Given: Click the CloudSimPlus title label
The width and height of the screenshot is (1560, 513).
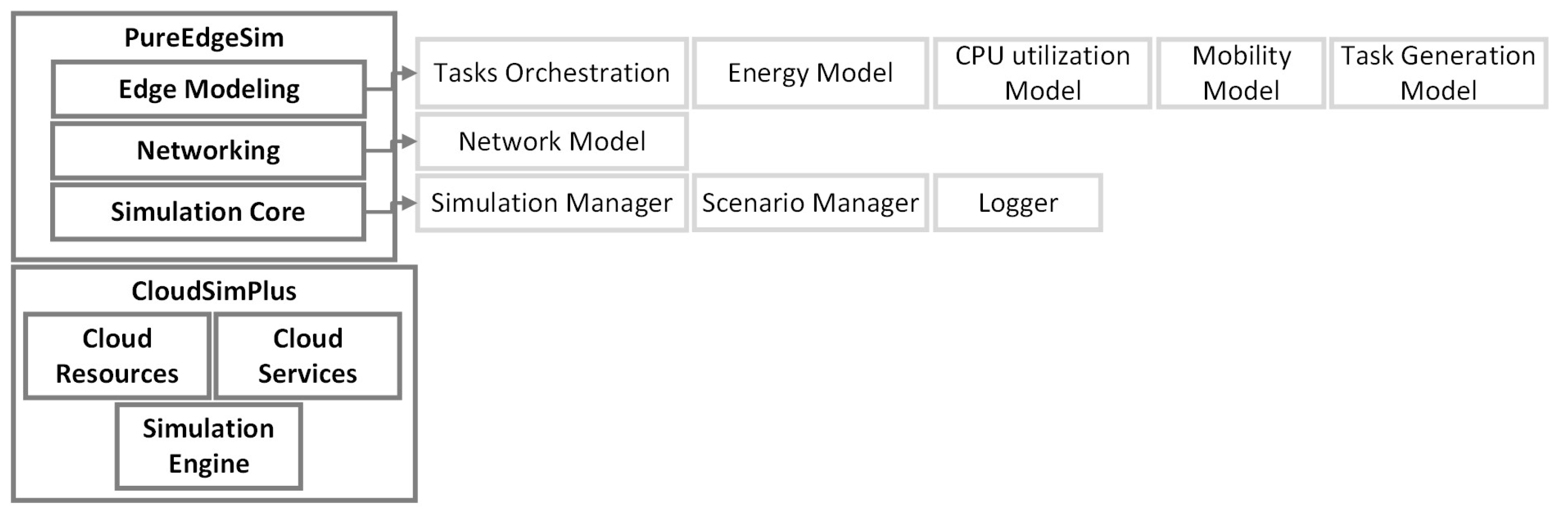Looking at the screenshot, I should click(214, 291).
